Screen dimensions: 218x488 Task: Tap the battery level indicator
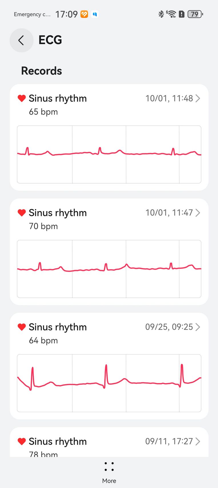195,14
